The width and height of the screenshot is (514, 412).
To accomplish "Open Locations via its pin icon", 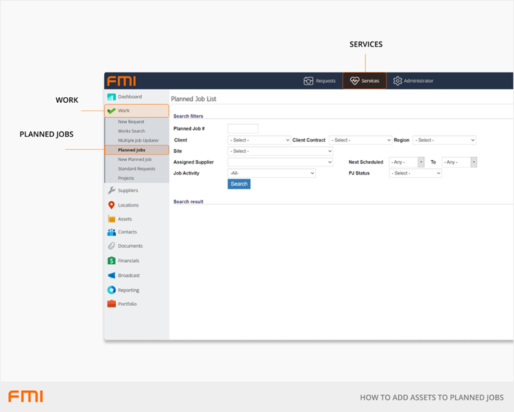I will 111,205.
